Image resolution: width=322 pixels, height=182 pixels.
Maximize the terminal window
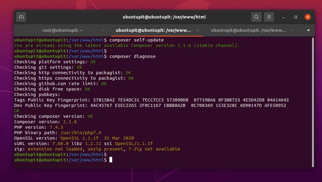[x=295, y=17]
